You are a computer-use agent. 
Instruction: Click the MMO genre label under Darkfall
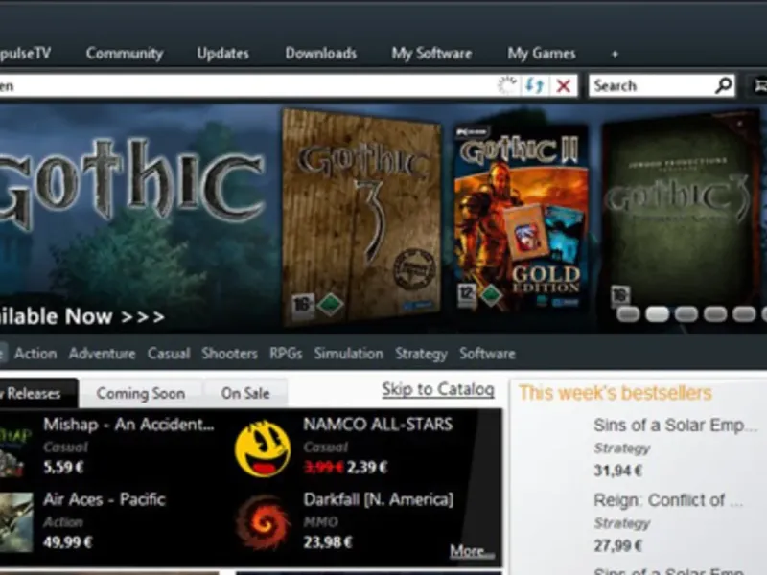click(321, 522)
